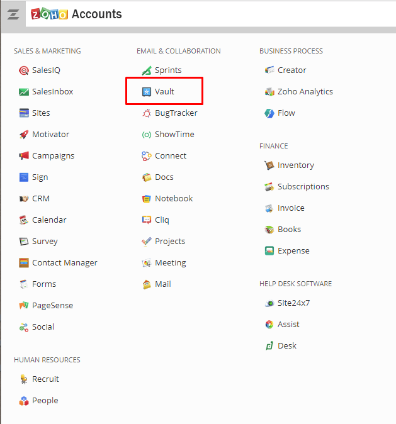This screenshot has width=396, height=424.
Task: Click the Zoho logo
Action: [49, 14]
